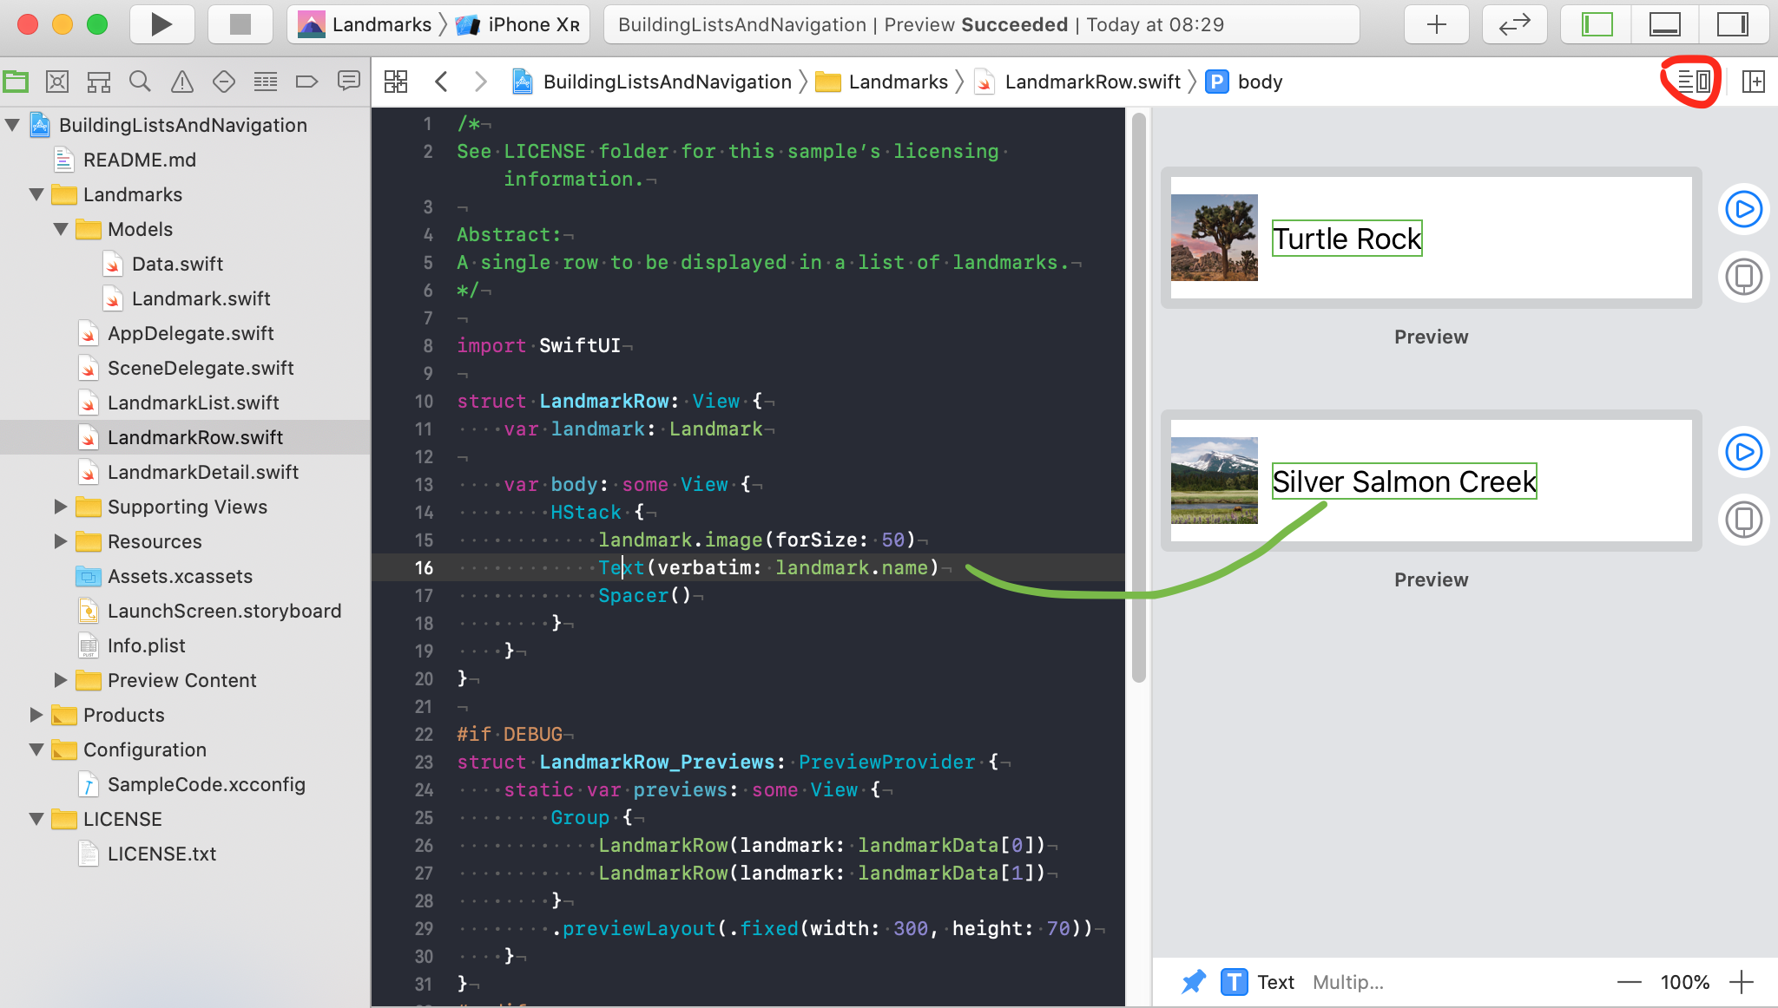The image size is (1778, 1008).
Task: Open the Library plus button
Action: pos(1436,24)
